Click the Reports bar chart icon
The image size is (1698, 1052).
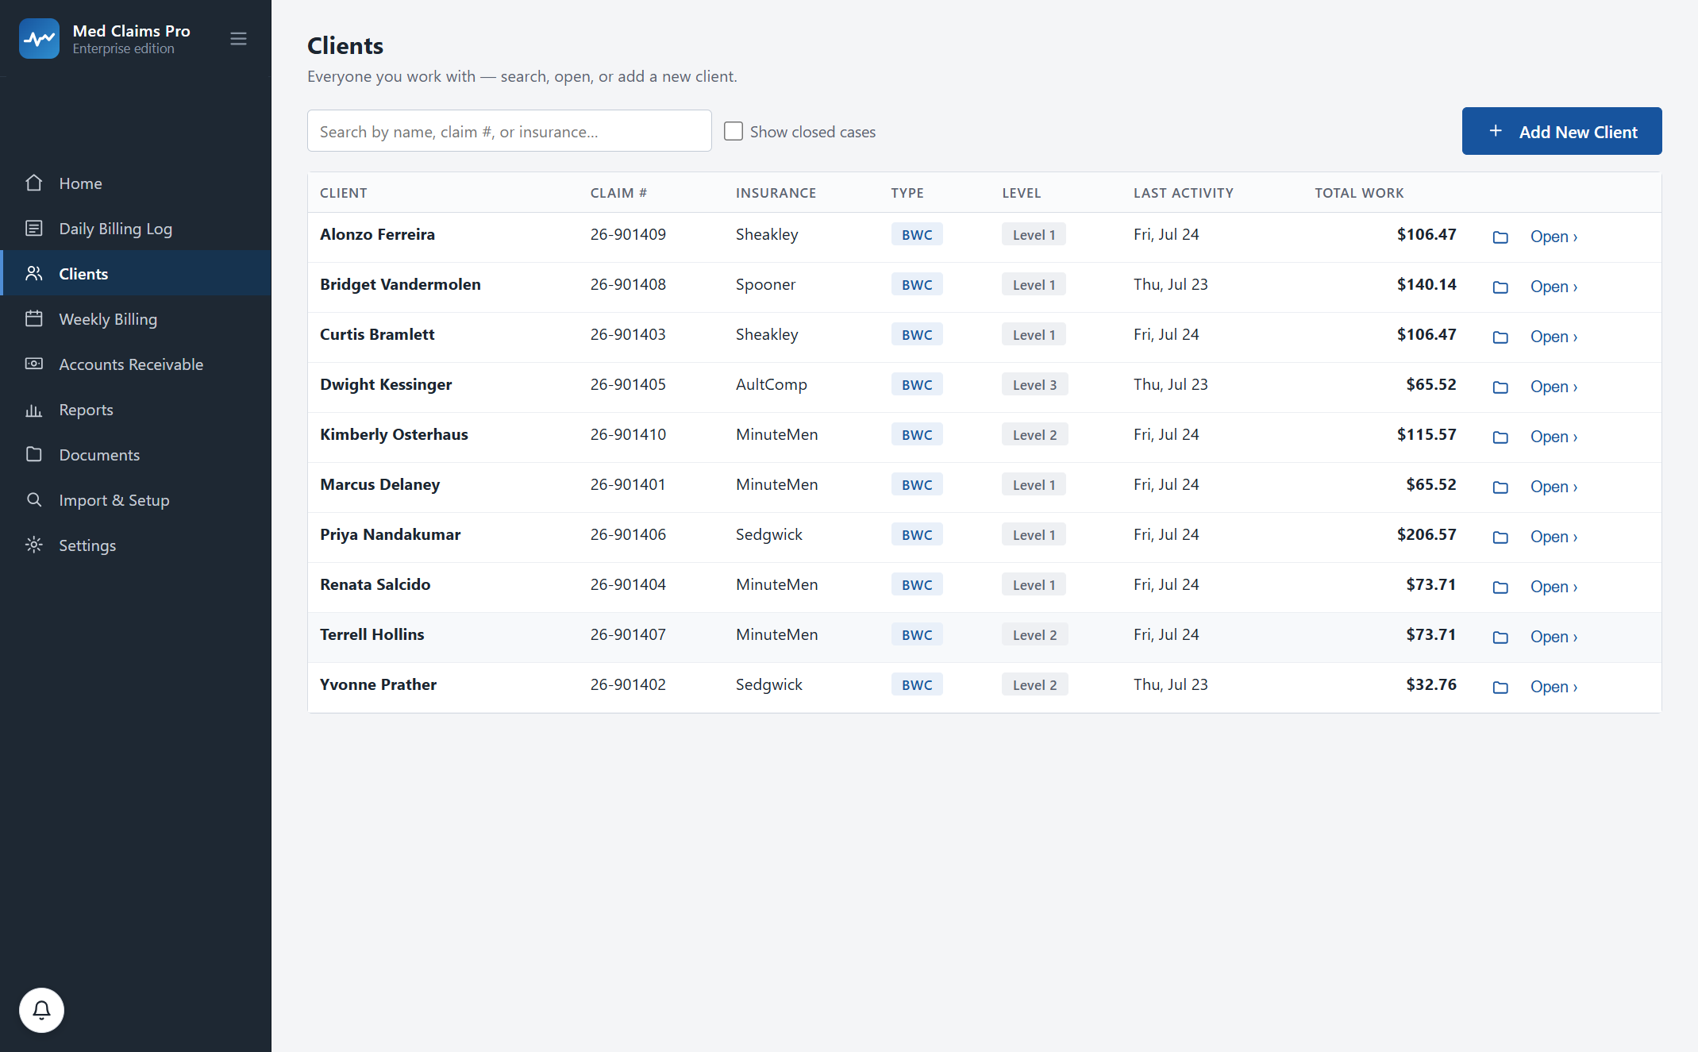(33, 410)
